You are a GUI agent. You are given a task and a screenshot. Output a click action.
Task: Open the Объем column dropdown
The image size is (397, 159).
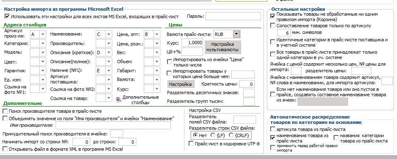(x=157, y=62)
